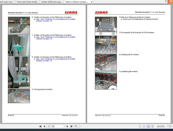The height and width of the screenshot is (131, 173).
Task: Click 'Führungsschiene 5 montieren' step text
Action: click(43, 89)
